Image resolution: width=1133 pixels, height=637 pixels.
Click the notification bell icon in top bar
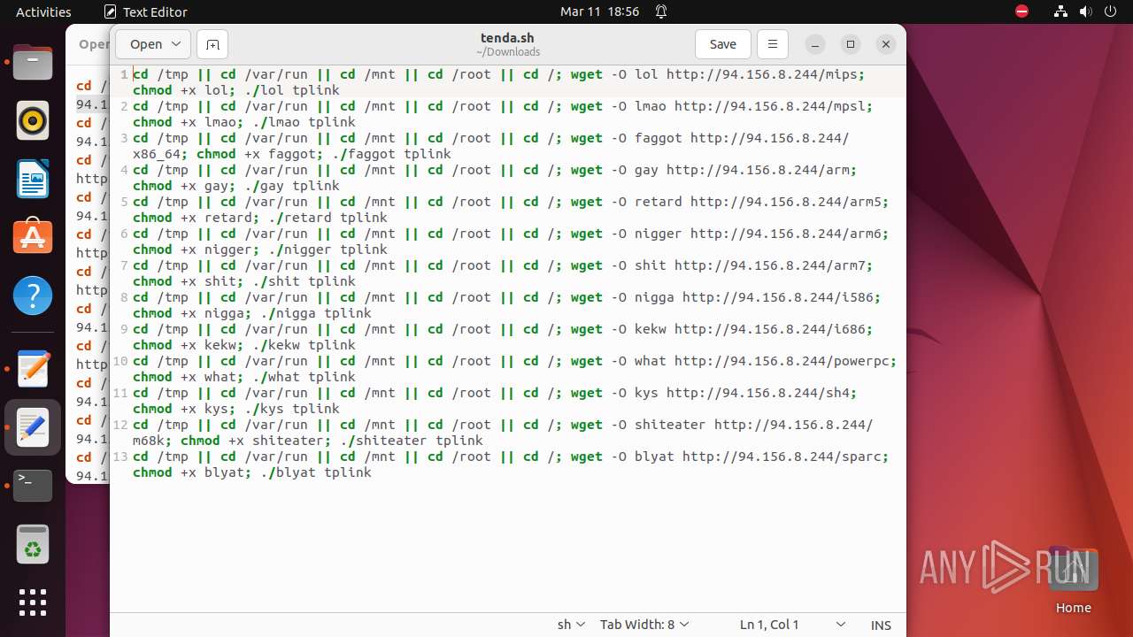[661, 12]
